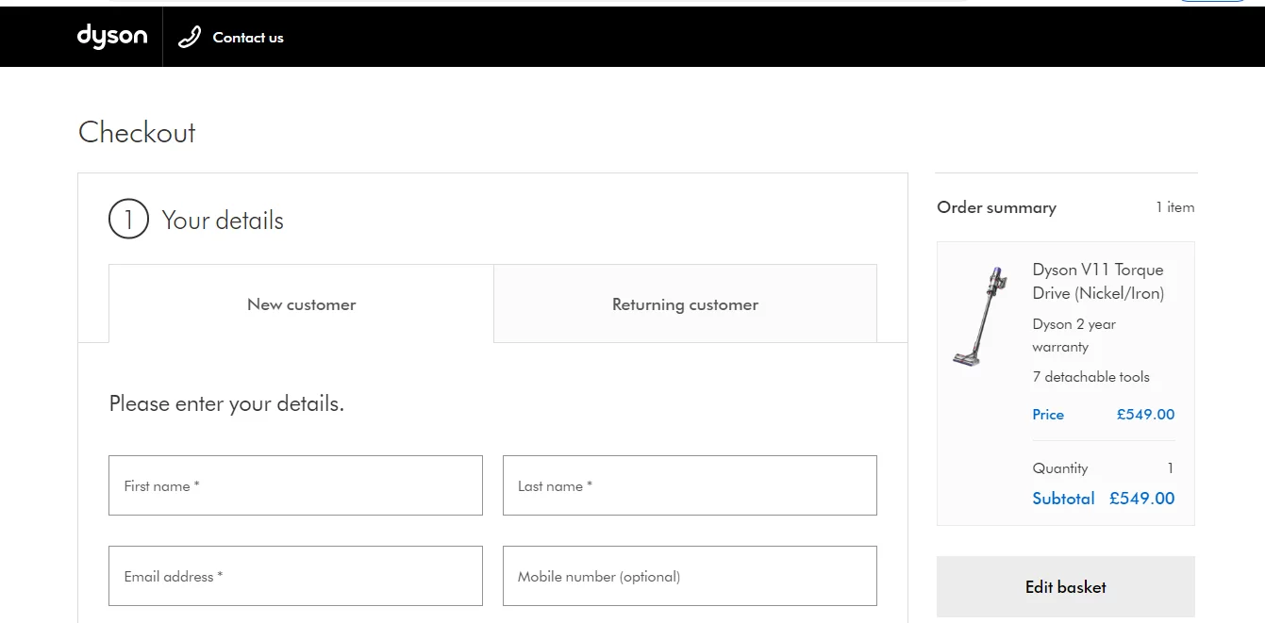Viewport: 1265px width, 623px height.
Task: Click the Price £549.00 value
Action: pyautogui.click(x=1145, y=415)
